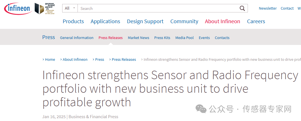
Task: Switch to Events tab
Action: click(204, 38)
